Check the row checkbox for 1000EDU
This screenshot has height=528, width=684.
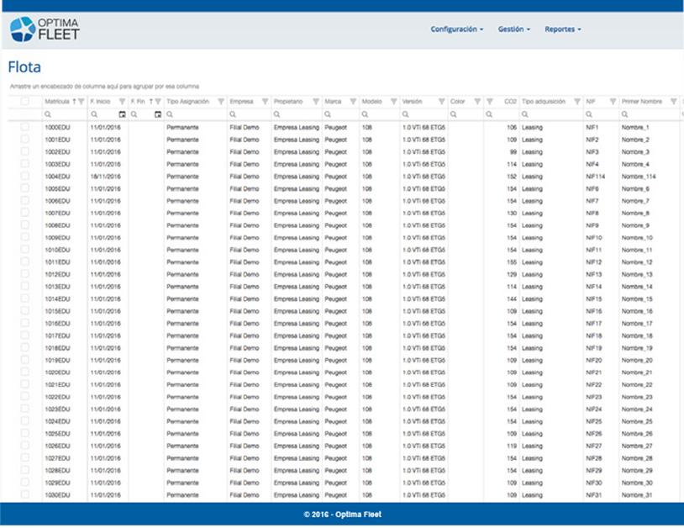pos(25,127)
